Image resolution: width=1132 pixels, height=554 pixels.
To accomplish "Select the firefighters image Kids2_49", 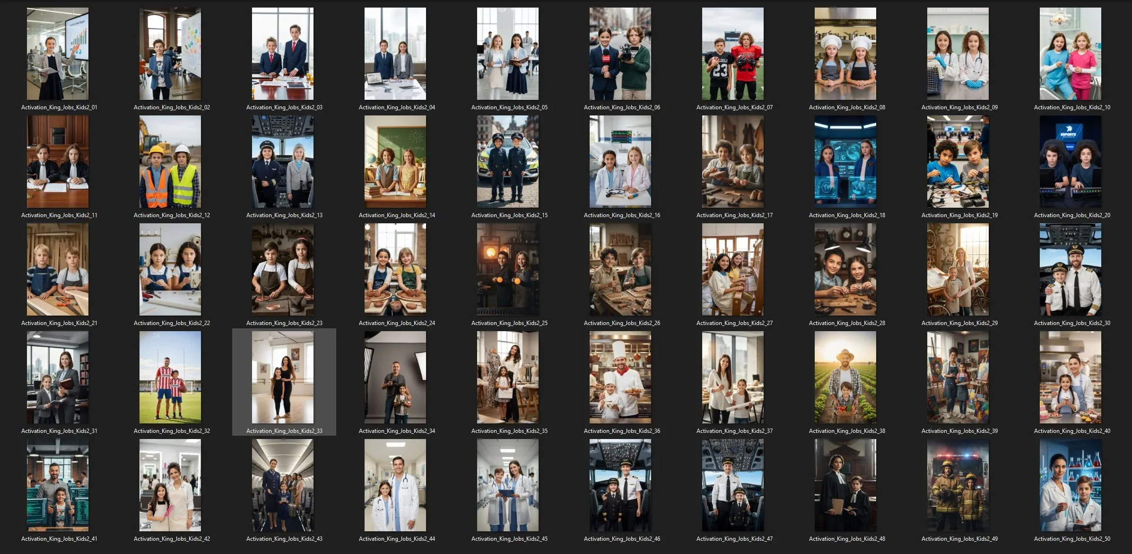I will [x=958, y=485].
